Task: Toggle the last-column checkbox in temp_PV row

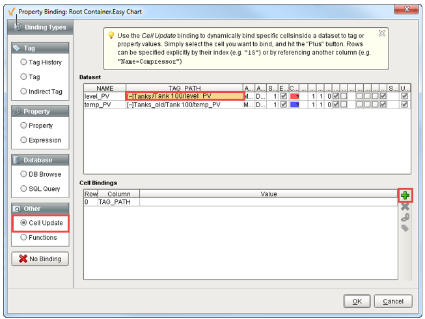Action: pyautogui.click(x=404, y=105)
